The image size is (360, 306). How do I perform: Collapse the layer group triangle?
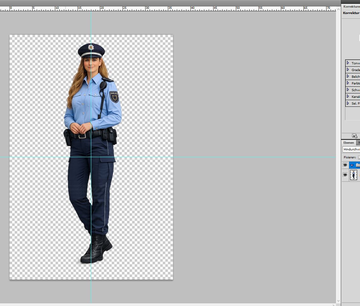pyautogui.click(x=352, y=165)
